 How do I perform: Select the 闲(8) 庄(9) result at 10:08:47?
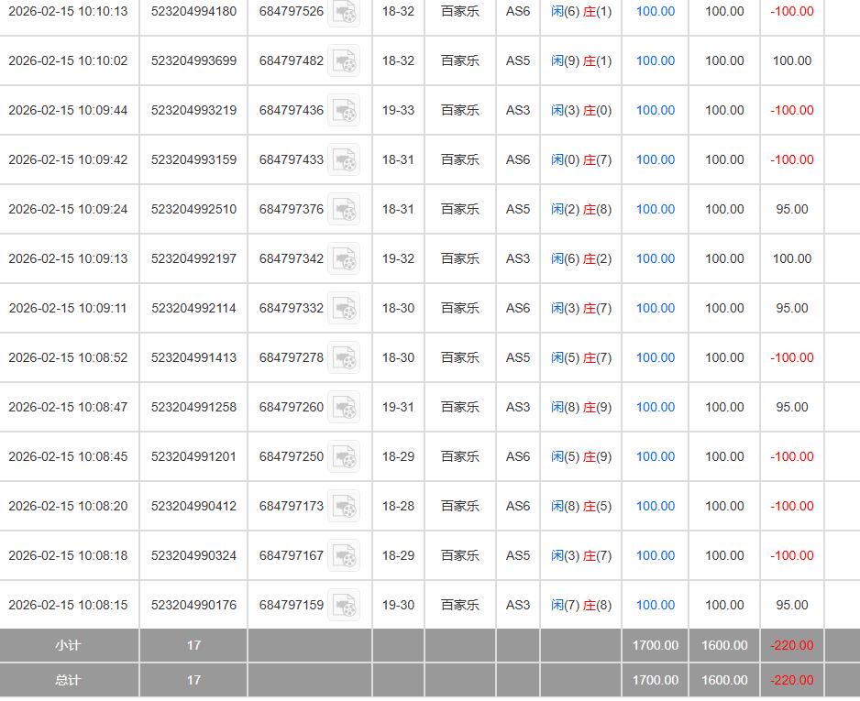(580, 407)
